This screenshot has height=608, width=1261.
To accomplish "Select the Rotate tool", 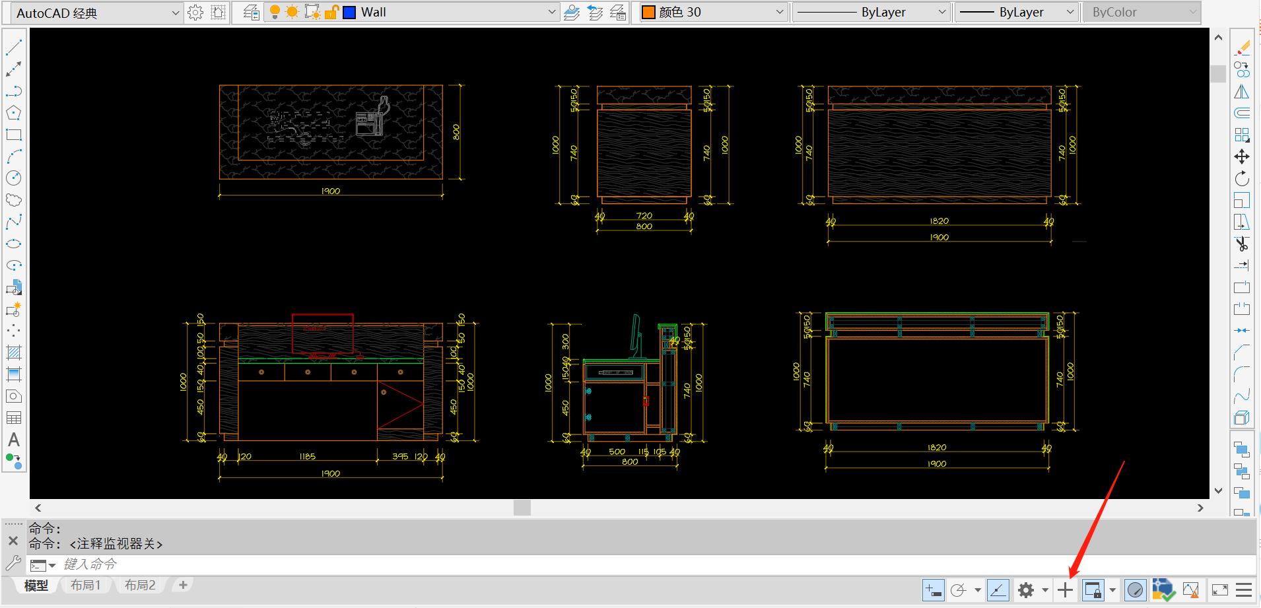I will [1242, 178].
